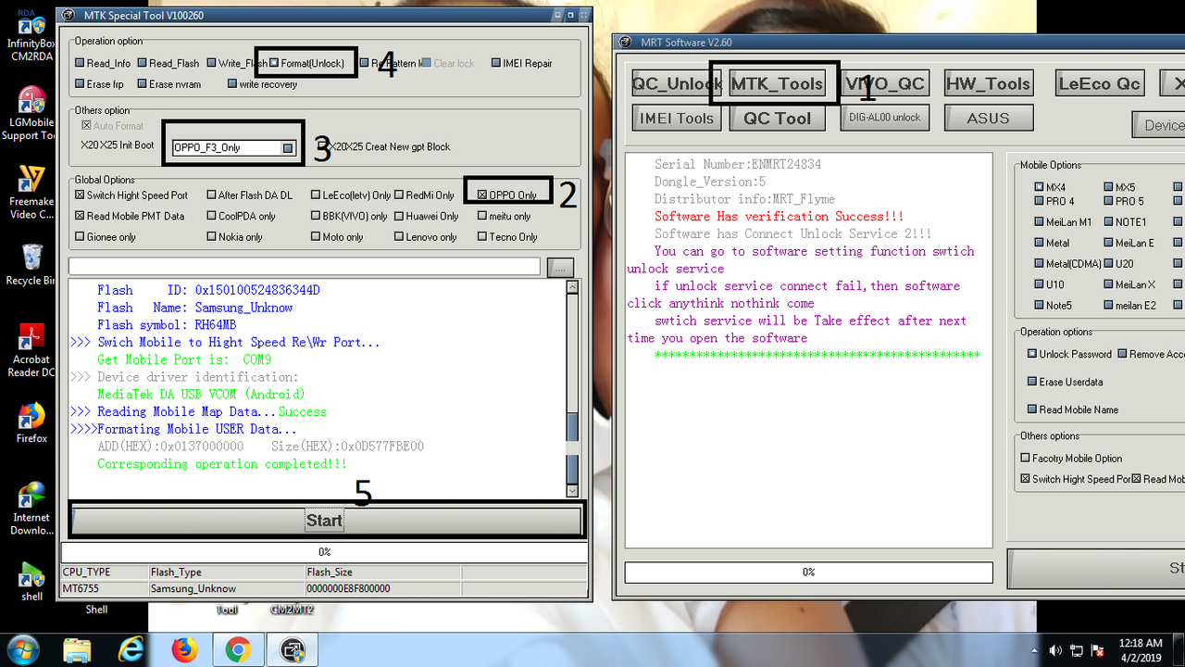Open Acrobat Reader DC desktop icon
The height and width of the screenshot is (667, 1185).
(31, 349)
